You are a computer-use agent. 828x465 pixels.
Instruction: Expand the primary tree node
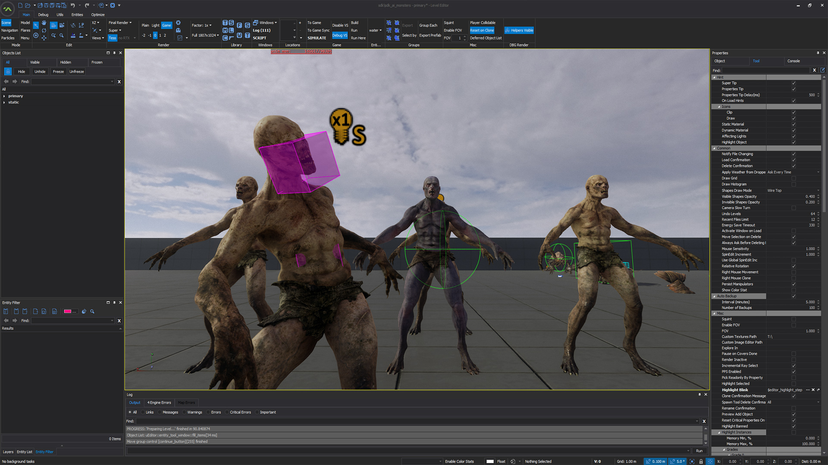4,96
